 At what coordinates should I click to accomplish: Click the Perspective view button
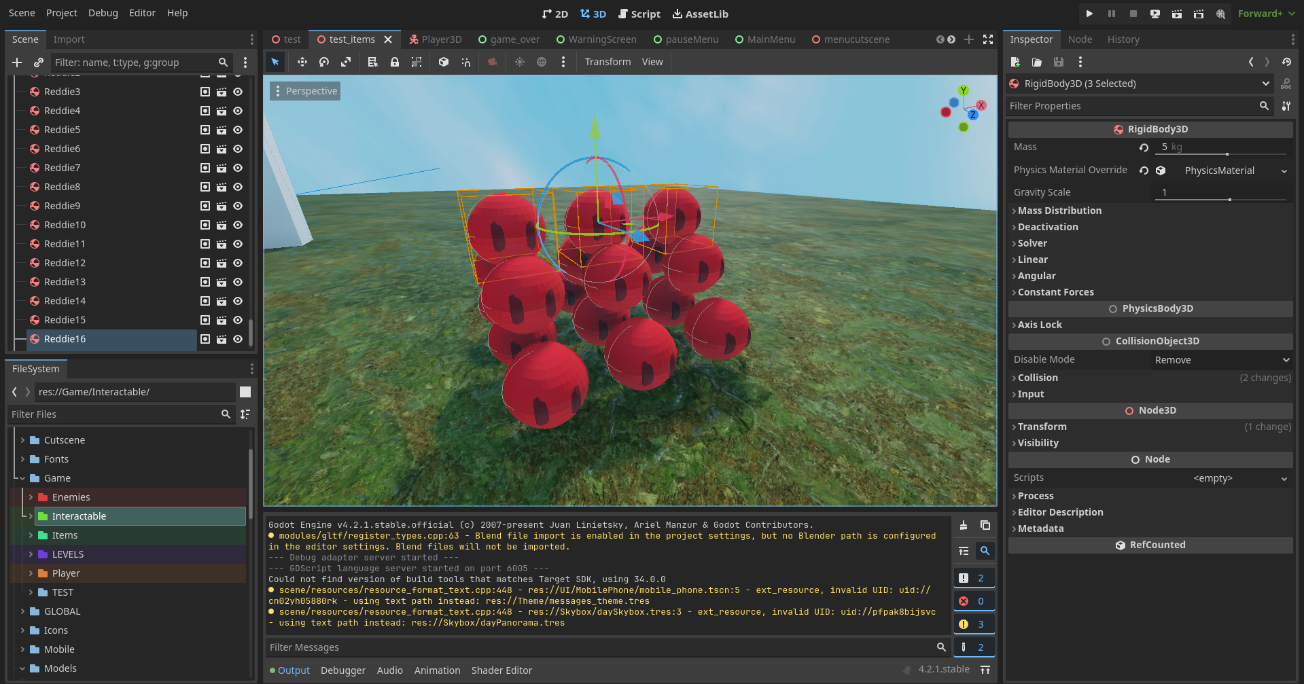point(305,91)
